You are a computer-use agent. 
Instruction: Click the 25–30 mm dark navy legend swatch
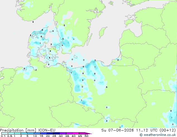pos(56,133)
